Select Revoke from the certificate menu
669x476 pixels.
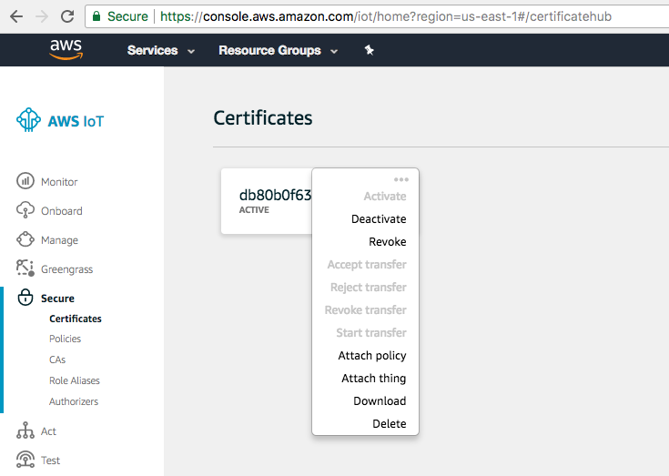pyautogui.click(x=388, y=242)
